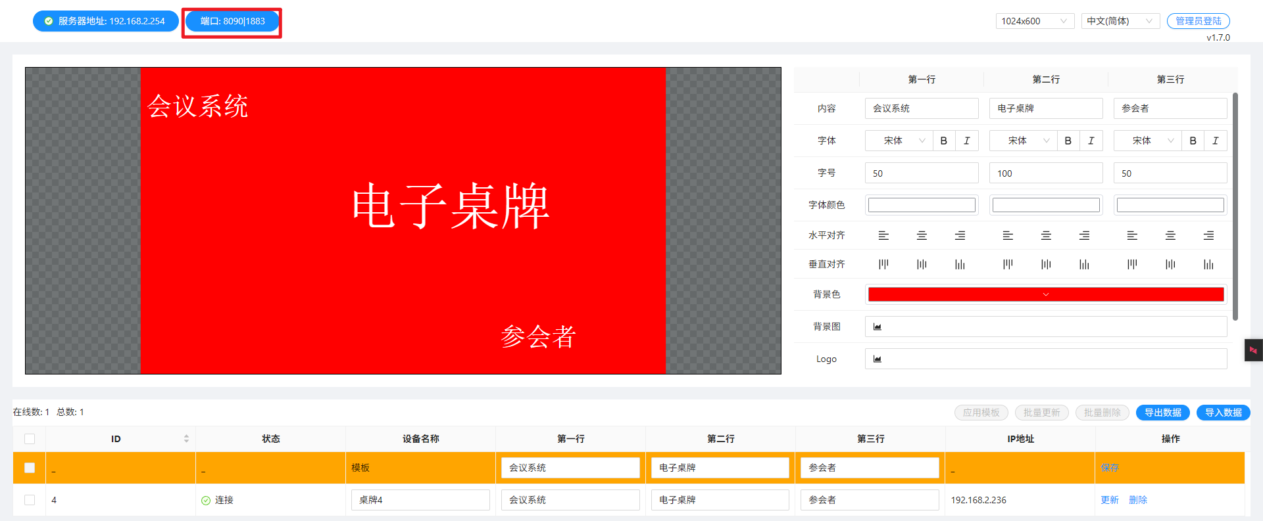Expand first row 宋体 font dropdown
This screenshot has width=1263, height=521.
click(x=899, y=141)
